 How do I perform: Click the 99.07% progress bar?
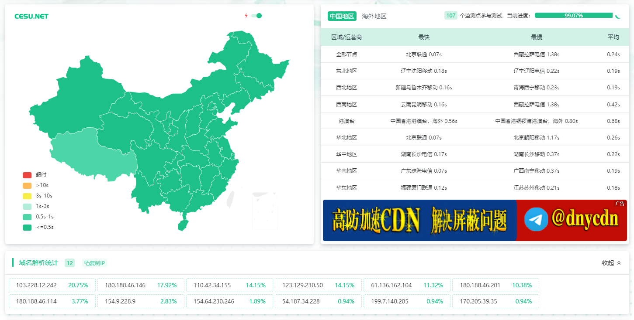[573, 16]
